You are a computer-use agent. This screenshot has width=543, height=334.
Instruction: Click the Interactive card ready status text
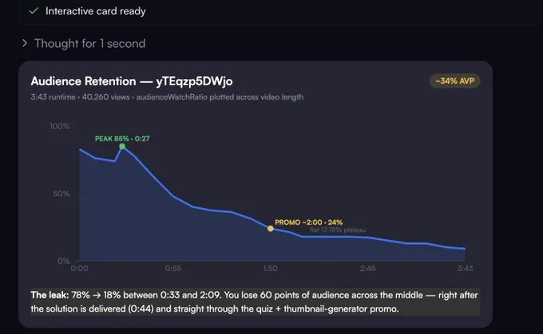[96, 11]
